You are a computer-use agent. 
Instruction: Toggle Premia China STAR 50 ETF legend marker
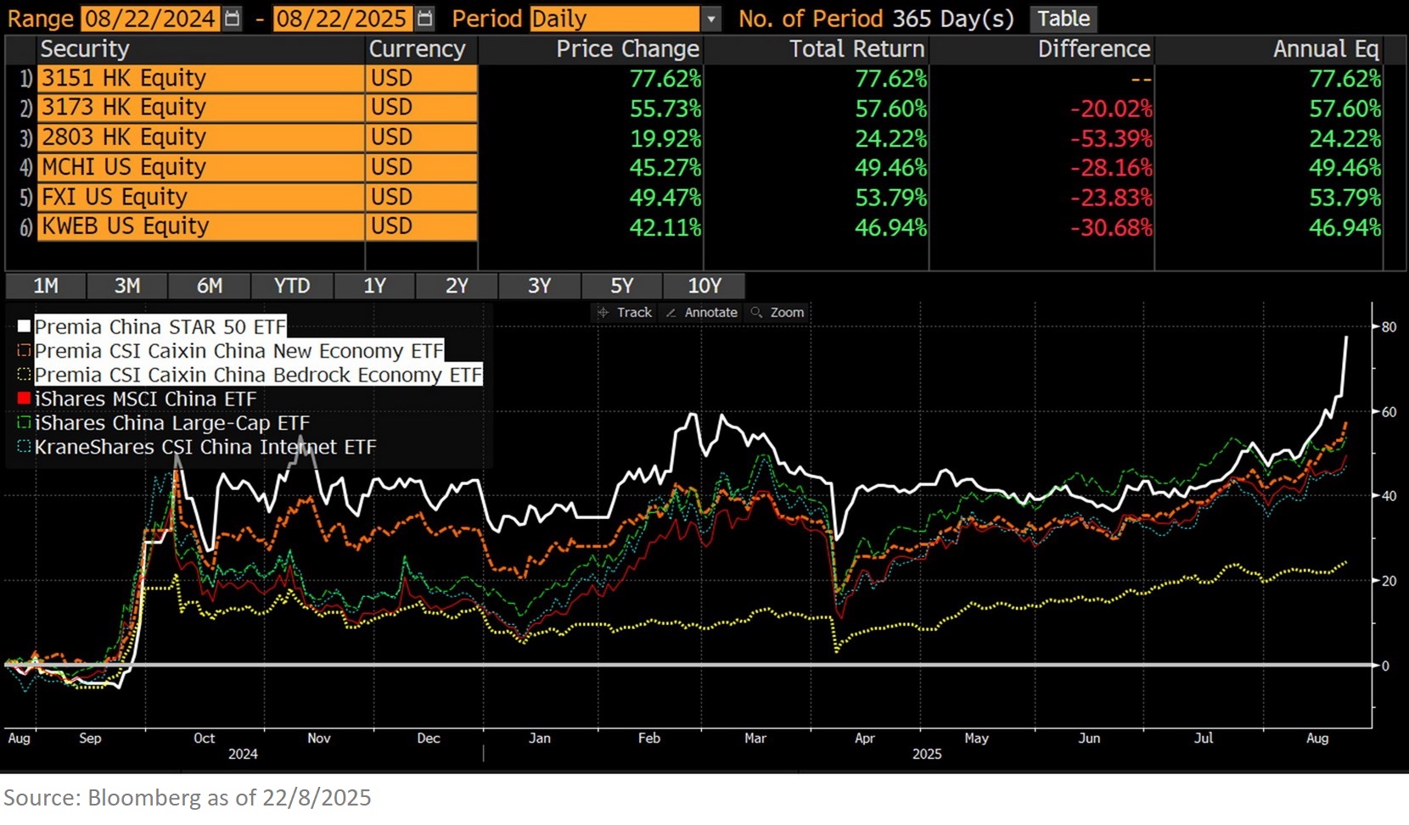(x=25, y=326)
